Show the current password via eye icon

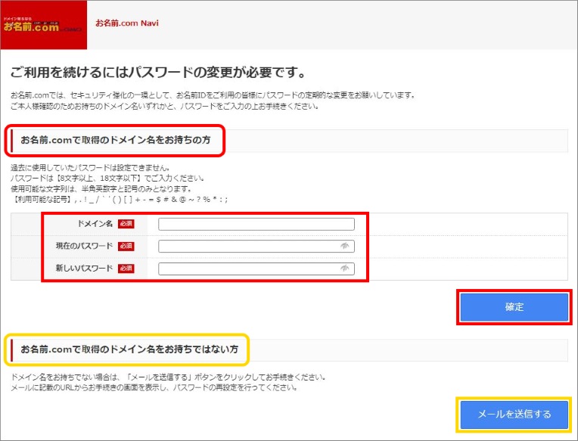coord(345,246)
